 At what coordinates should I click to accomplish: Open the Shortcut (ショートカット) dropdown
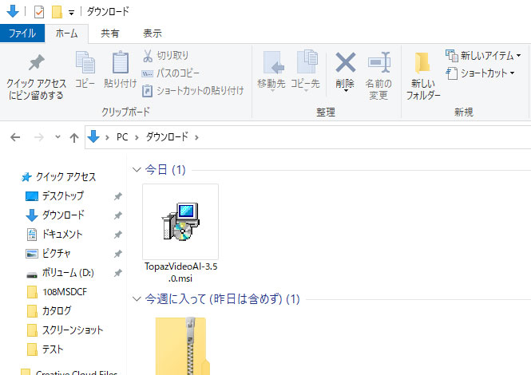coord(481,73)
